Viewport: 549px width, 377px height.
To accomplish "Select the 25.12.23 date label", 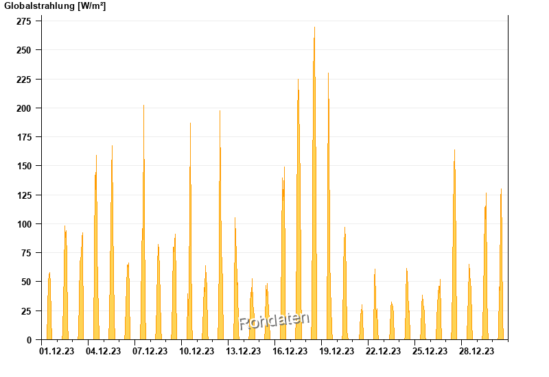I will tap(430, 351).
